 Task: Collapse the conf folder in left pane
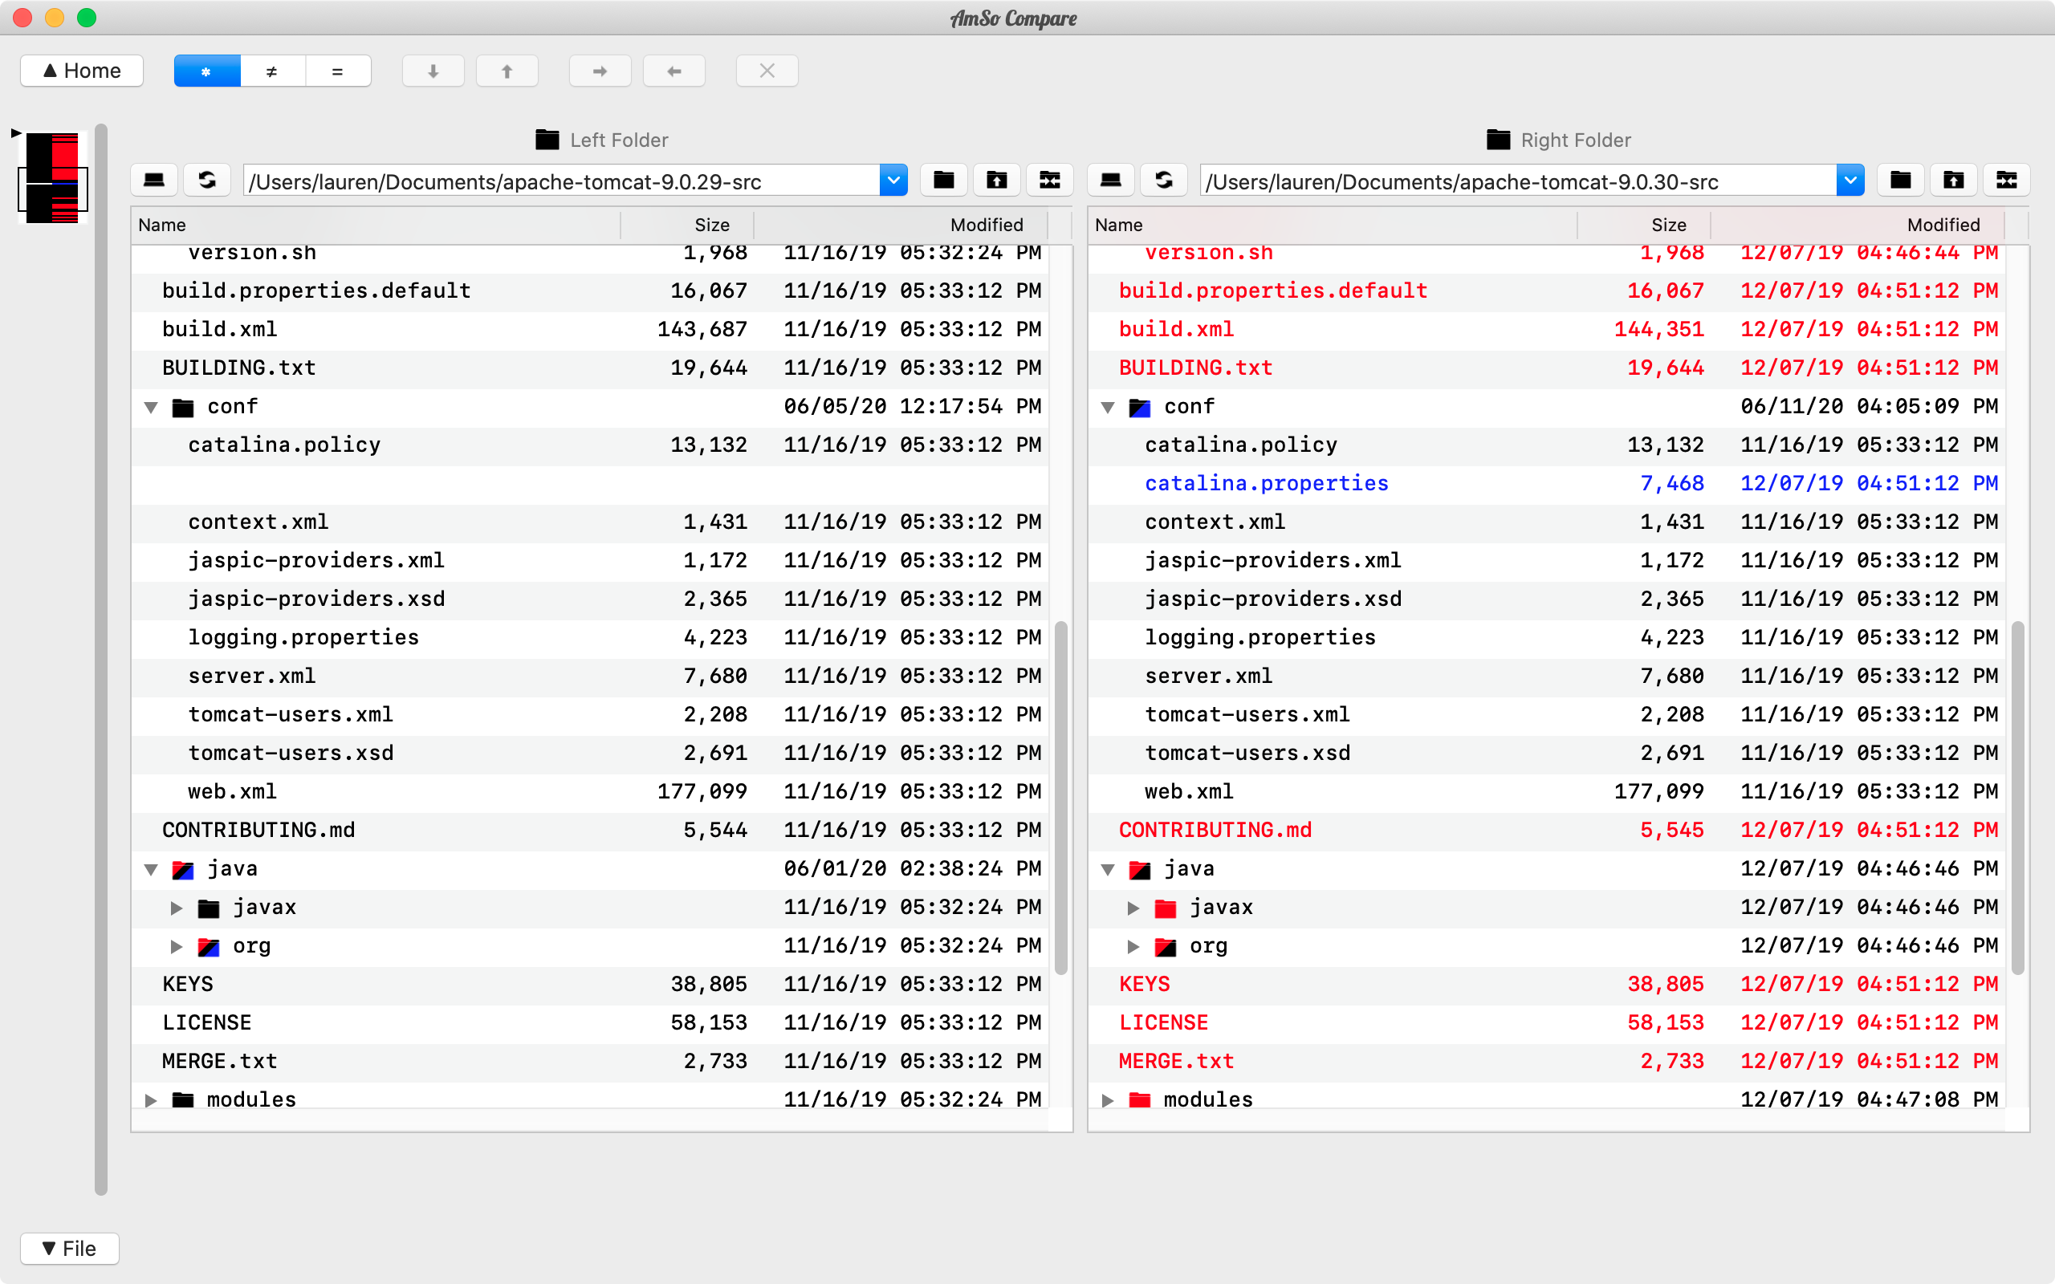click(151, 408)
